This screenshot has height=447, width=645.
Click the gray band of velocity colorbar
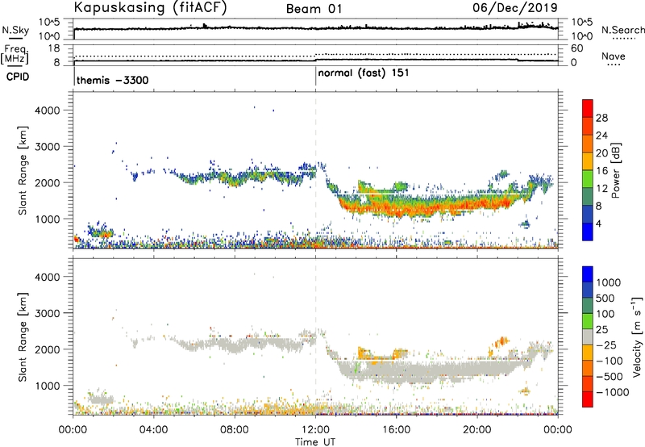(588, 337)
